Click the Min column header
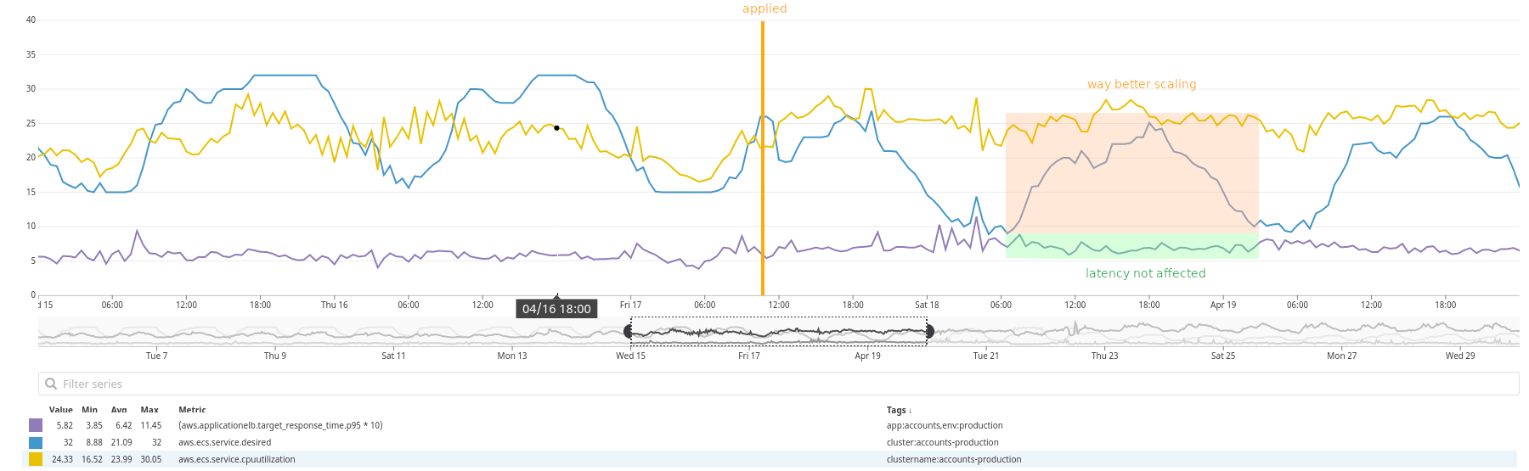 tap(89, 410)
